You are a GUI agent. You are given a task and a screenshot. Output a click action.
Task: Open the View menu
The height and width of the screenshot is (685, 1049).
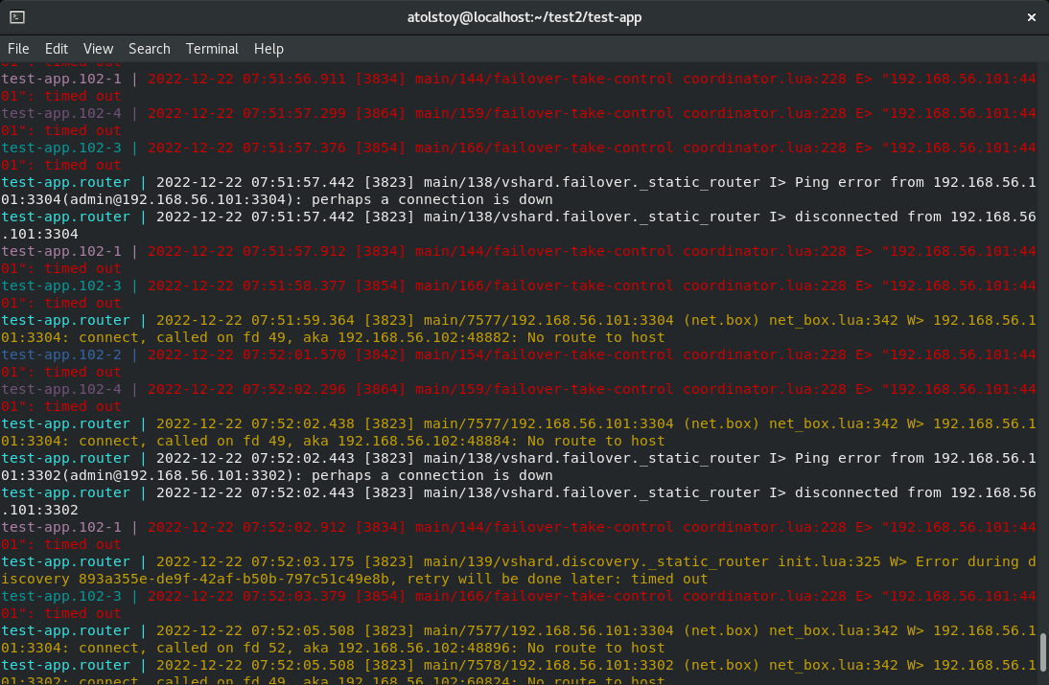pos(98,49)
